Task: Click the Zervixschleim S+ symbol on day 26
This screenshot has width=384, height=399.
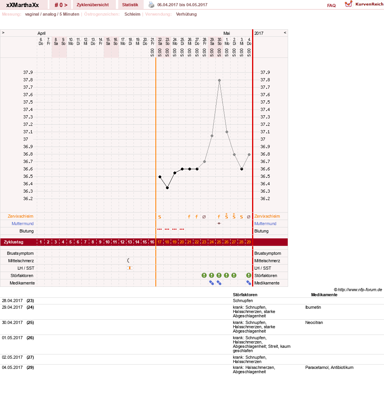Action: tap(226, 216)
